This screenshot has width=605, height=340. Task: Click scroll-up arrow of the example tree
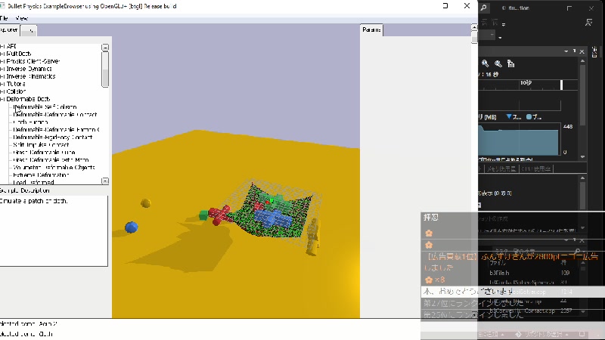(x=105, y=48)
